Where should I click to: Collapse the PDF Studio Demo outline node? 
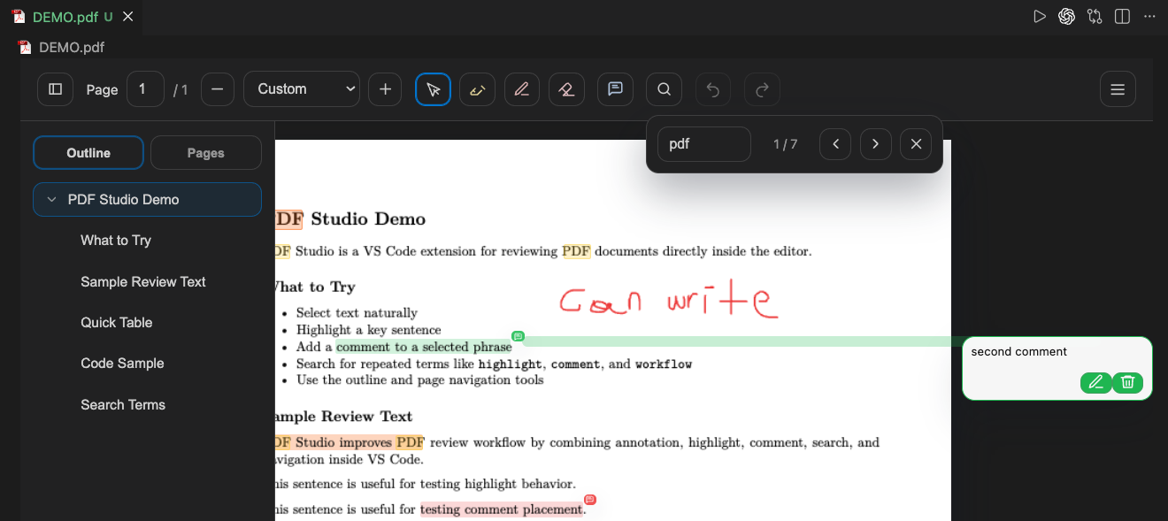point(51,200)
